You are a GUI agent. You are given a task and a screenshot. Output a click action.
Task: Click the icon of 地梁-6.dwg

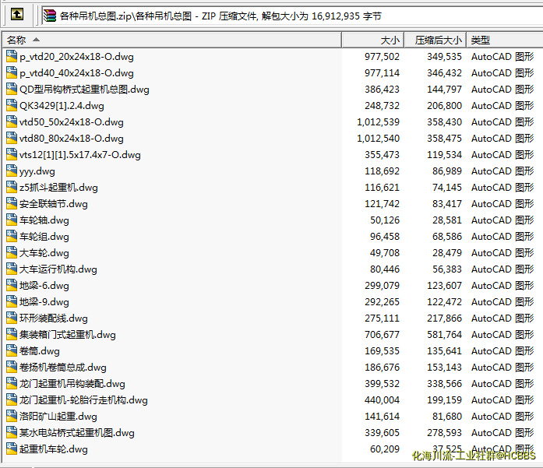12,285
